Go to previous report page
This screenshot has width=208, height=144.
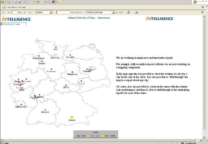[8, 12]
